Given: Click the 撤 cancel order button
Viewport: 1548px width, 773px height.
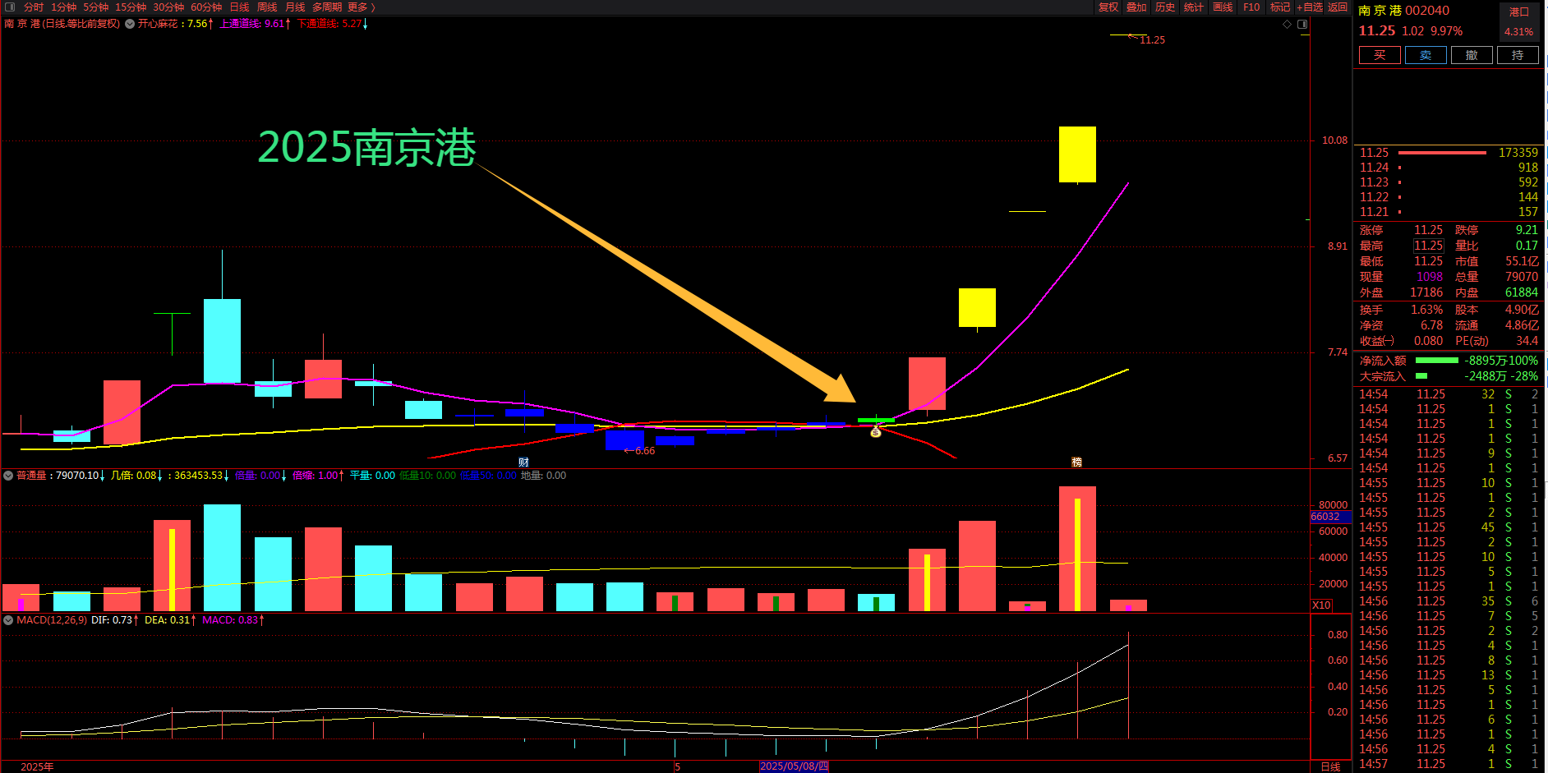Looking at the screenshot, I should tap(1472, 55).
